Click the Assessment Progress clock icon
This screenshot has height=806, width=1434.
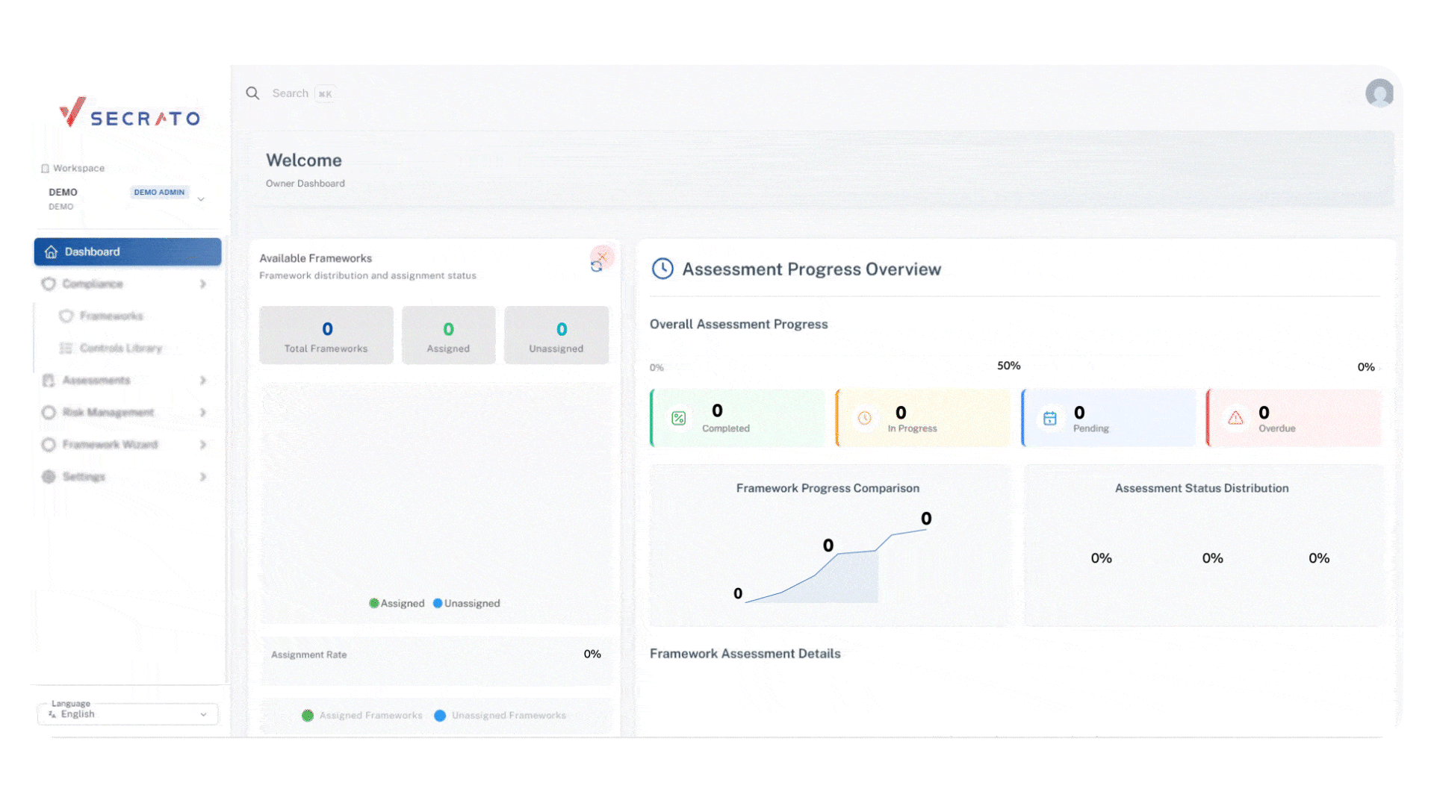662,269
